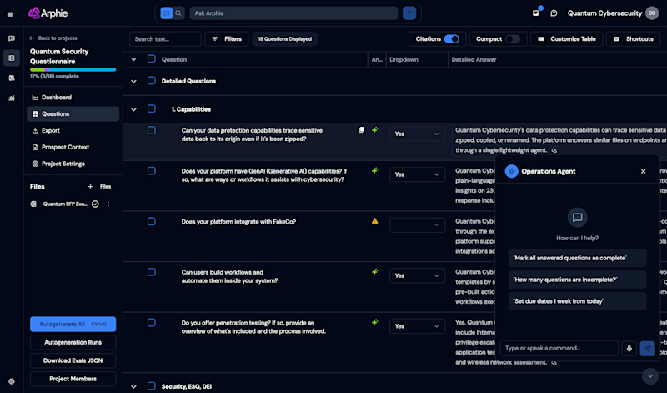Image resolution: width=667 pixels, height=393 pixels.
Task: Click green sparkle icon on penetration testing row
Action: pyautogui.click(x=374, y=322)
